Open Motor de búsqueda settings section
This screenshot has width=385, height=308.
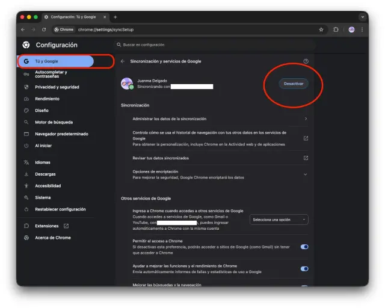click(x=53, y=122)
